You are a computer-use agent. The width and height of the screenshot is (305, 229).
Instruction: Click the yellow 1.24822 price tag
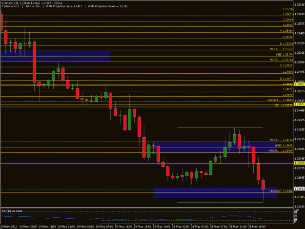[300, 84]
